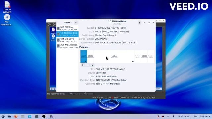This screenshot has width=212, height=119.
Task: Delete selected partition using minus button
Action: [88, 65]
